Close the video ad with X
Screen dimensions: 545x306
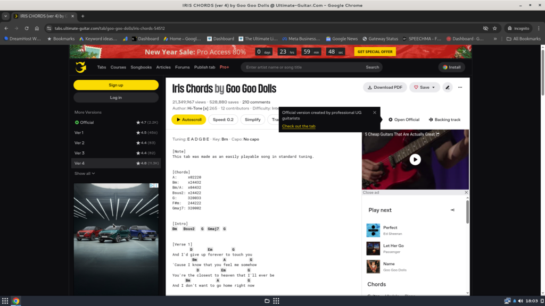[x=466, y=192]
